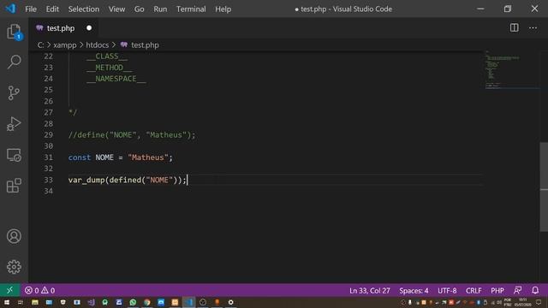The image size is (548, 308).
Task: Open Chrome on the taskbar
Action: tap(146, 302)
